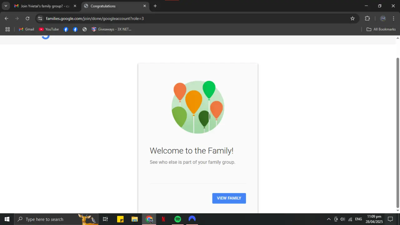Open the first Facebook bookmark icon
400x225 pixels.
click(66, 29)
